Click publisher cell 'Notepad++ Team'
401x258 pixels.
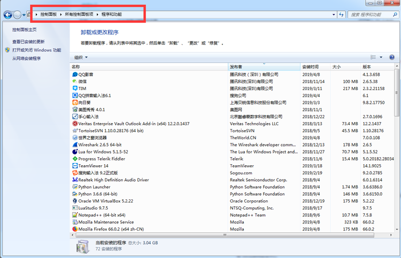coord(248,215)
